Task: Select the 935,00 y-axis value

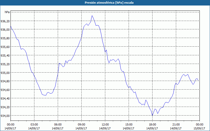Action: [x=5, y=73]
